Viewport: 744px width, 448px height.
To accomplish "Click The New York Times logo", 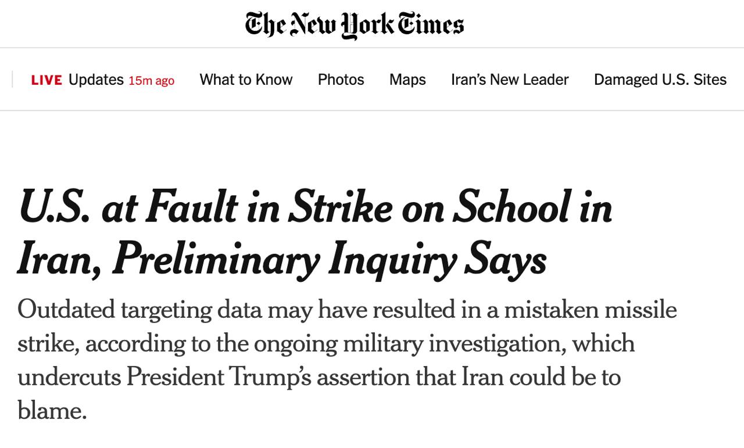I will (x=354, y=25).
